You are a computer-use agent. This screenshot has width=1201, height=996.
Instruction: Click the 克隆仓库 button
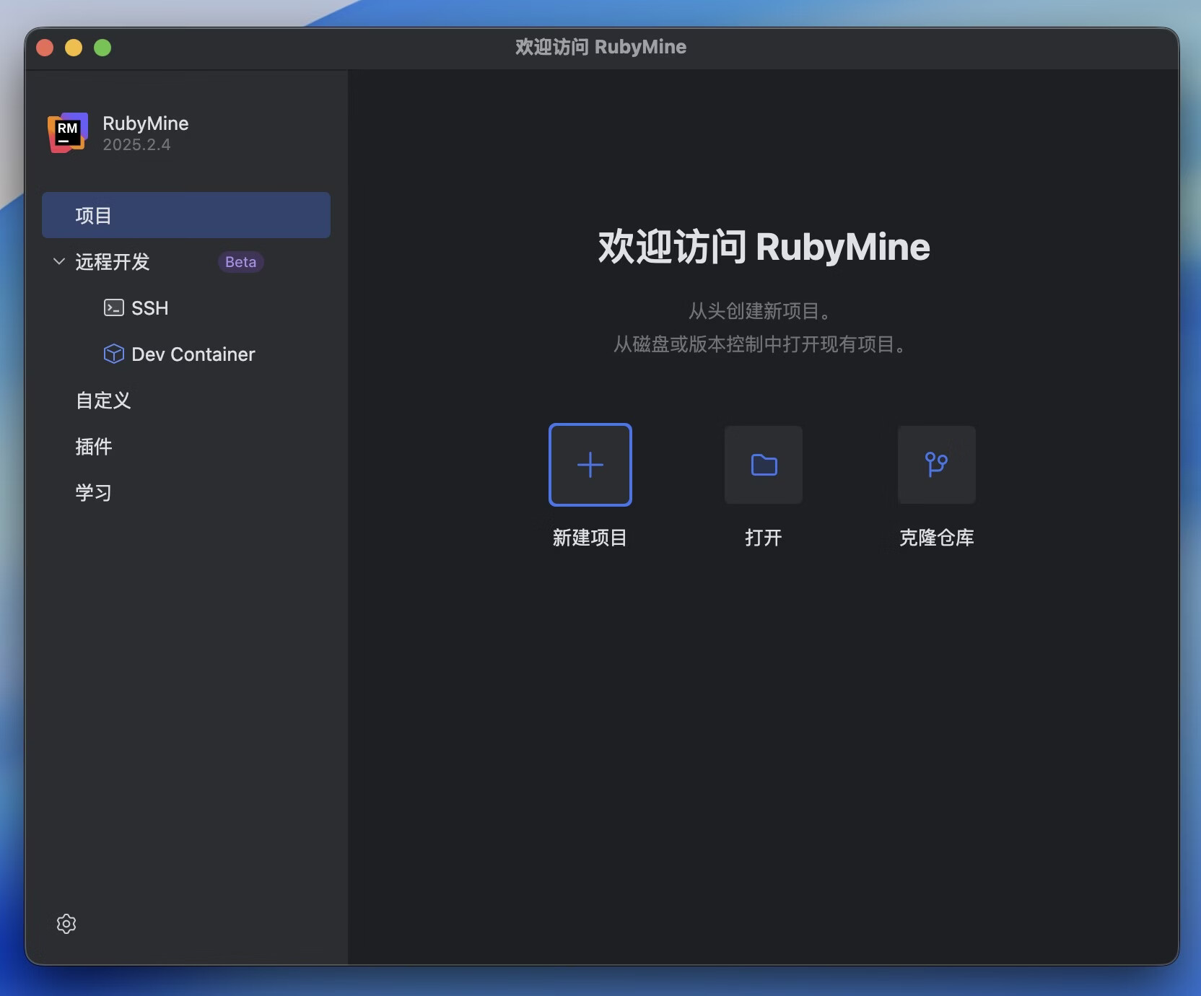pyautogui.click(x=936, y=537)
